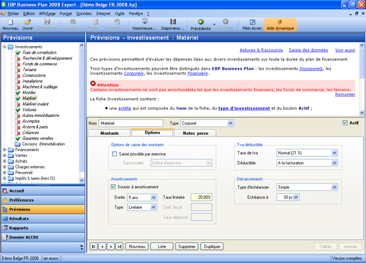Expand navigation pane overflow chevron
Viewport: 366px width, 263px height.
[81, 247]
